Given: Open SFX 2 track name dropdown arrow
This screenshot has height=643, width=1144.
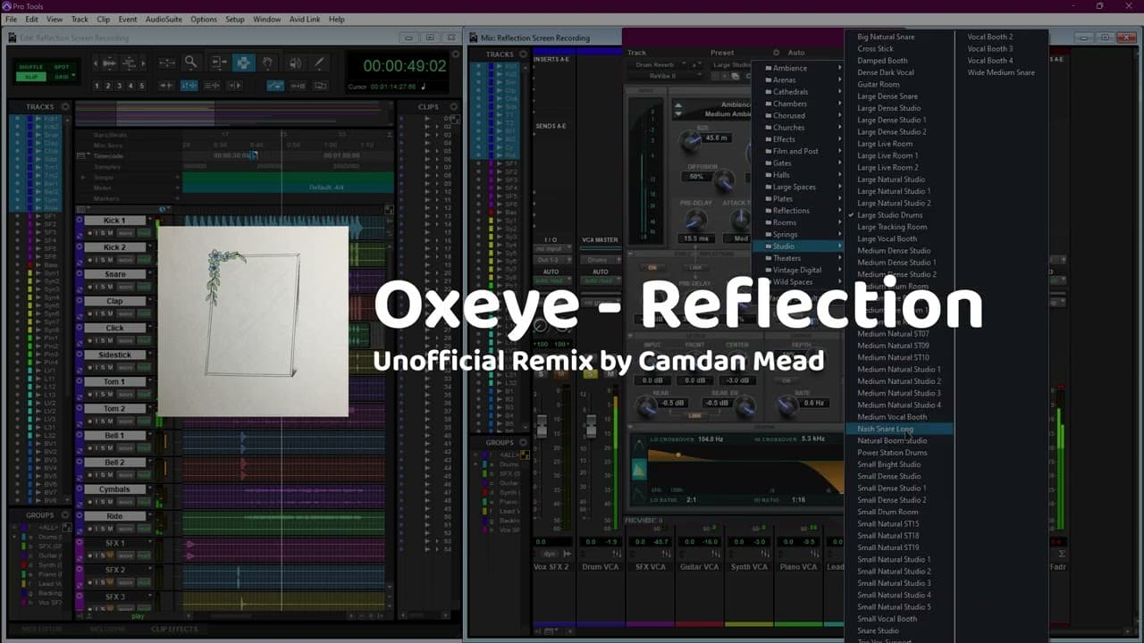Looking at the screenshot, I should coord(149,570).
